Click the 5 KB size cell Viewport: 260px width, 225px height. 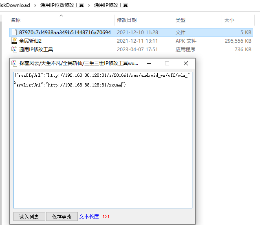pos(246,32)
